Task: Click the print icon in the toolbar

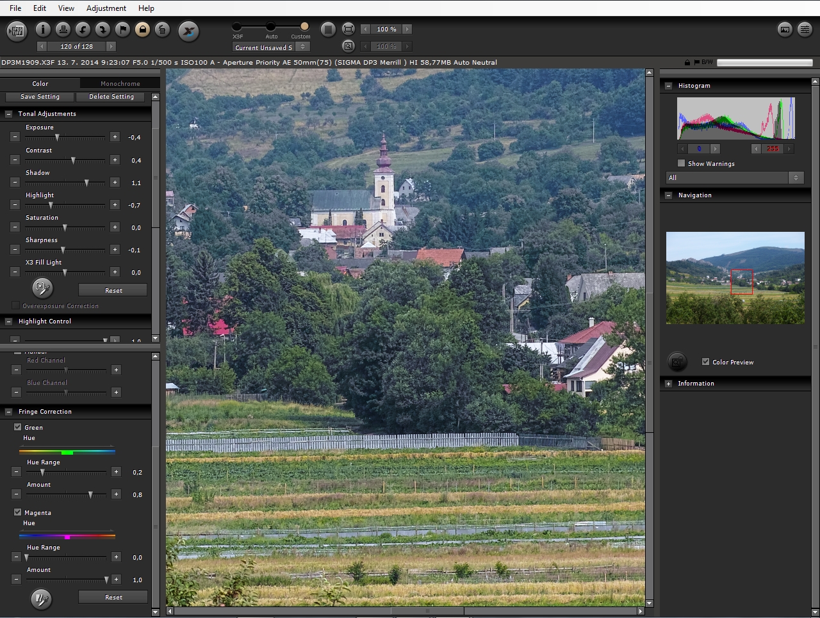Action: tap(63, 29)
